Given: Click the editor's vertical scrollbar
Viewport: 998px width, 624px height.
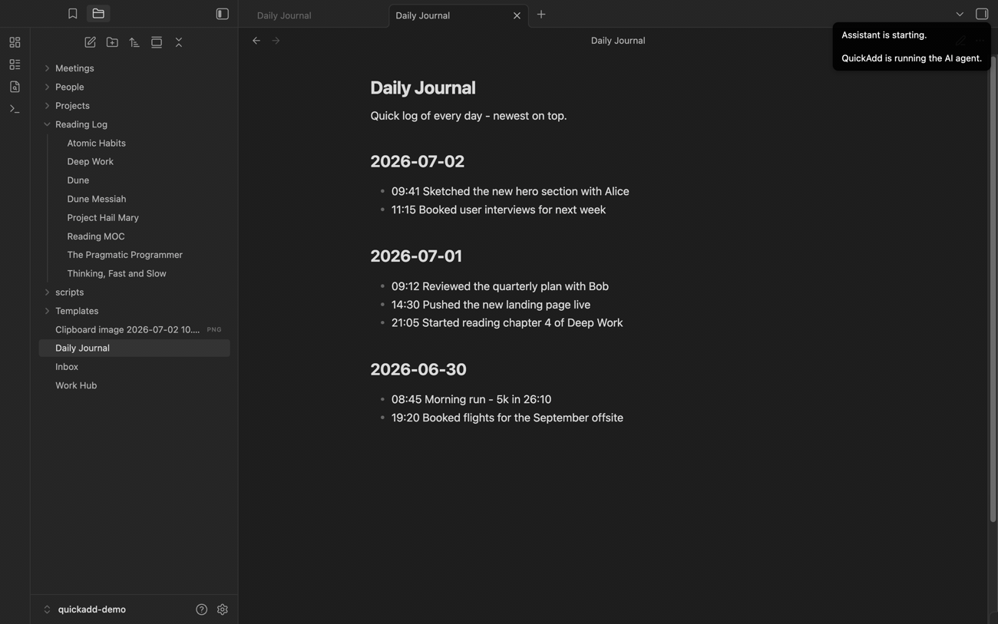Looking at the screenshot, I should [993, 289].
